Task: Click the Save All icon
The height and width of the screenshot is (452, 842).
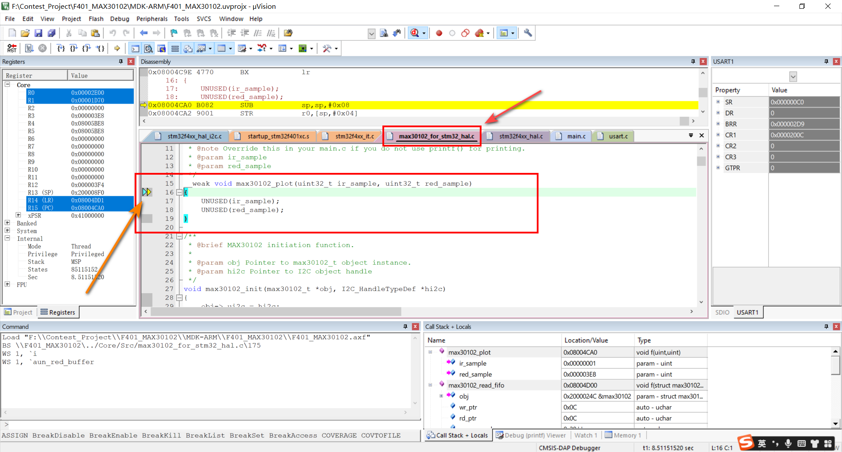Action: coord(52,33)
